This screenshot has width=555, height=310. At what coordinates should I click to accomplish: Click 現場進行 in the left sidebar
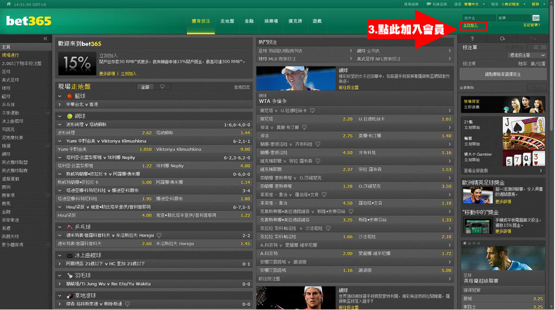[10, 55]
